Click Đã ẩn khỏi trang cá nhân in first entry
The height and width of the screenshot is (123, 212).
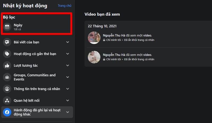click(x=139, y=40)
